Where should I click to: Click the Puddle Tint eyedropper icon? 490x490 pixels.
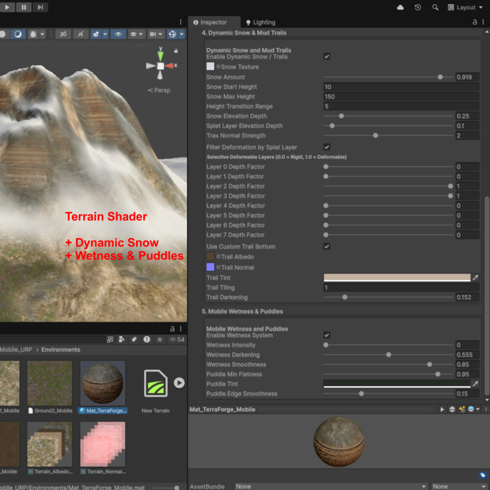click(x=475, y=384)
